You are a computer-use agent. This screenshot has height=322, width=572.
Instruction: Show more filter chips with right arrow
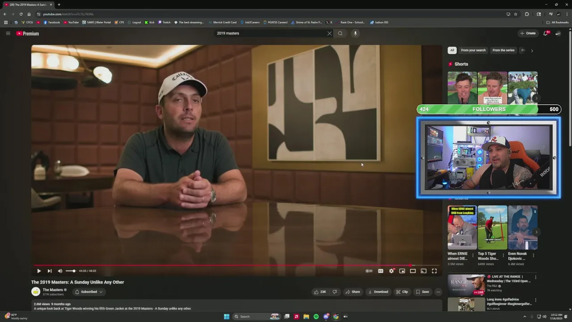[x=532, y=51]
